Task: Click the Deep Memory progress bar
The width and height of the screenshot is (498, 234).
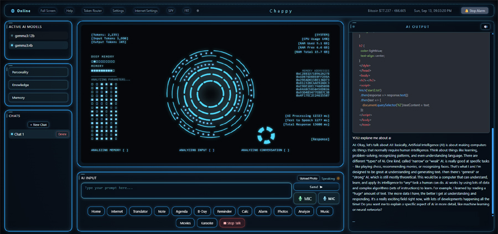Action: click(x=103, y=61)
